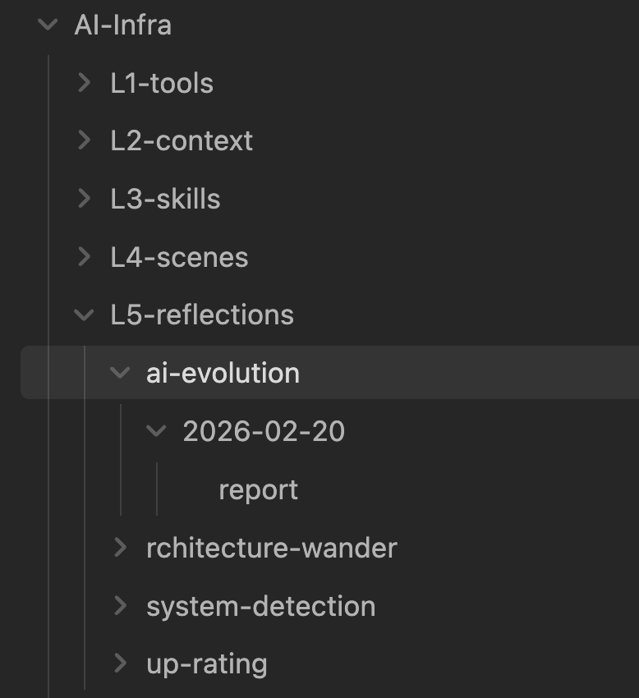Select the 2026-02-20 folder label
The image size is (639, 698).
(264, 431)
